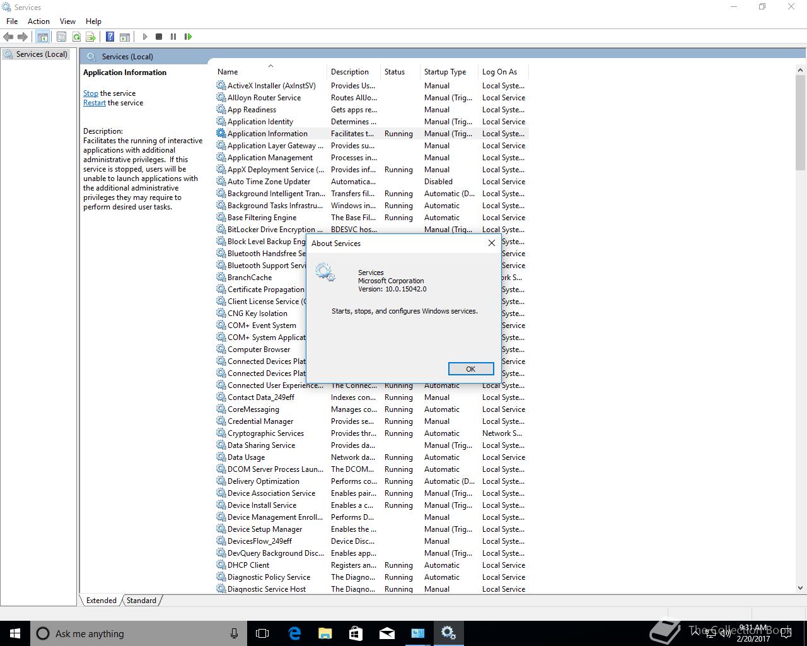This screenshot has height=646, width=807.
Task: Open the Properties toolbar icon
Action: (x=61, y=37)
